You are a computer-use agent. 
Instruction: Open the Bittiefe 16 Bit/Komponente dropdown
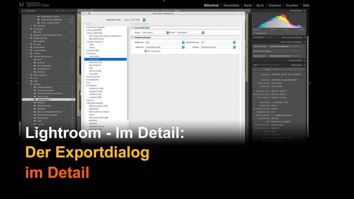[x=218, y=47]
